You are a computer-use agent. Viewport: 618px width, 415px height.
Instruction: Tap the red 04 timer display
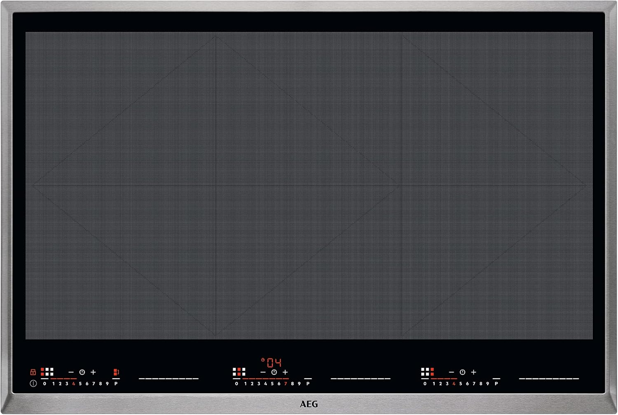[274, 363]
